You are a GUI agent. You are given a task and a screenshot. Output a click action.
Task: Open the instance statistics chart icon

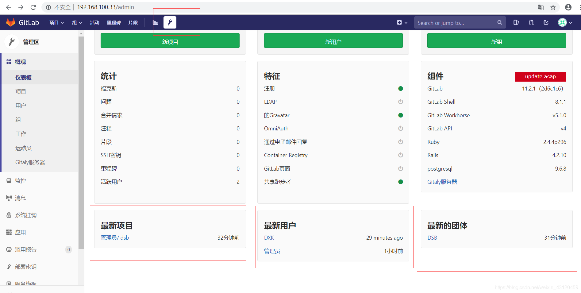pos(156,22)
